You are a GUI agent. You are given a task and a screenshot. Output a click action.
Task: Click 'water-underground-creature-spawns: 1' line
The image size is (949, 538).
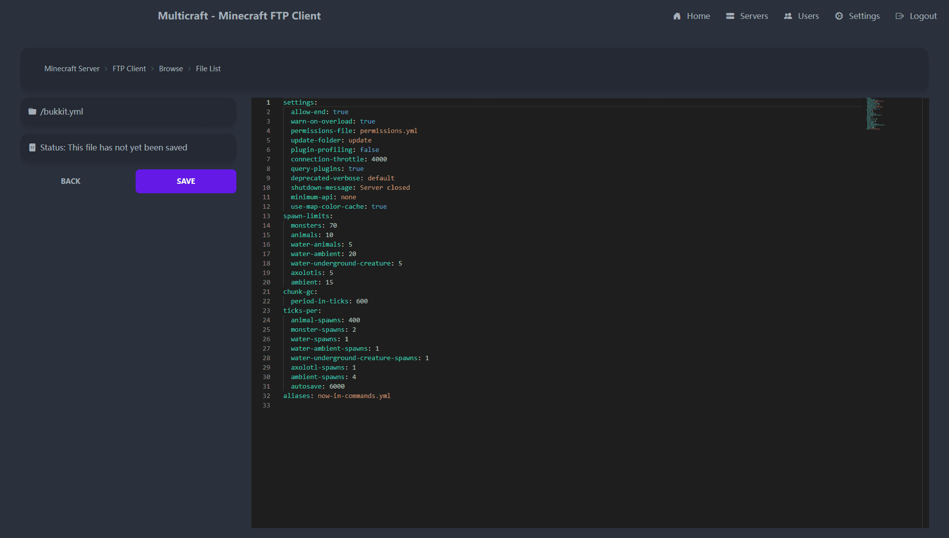(x=360, y=358)
